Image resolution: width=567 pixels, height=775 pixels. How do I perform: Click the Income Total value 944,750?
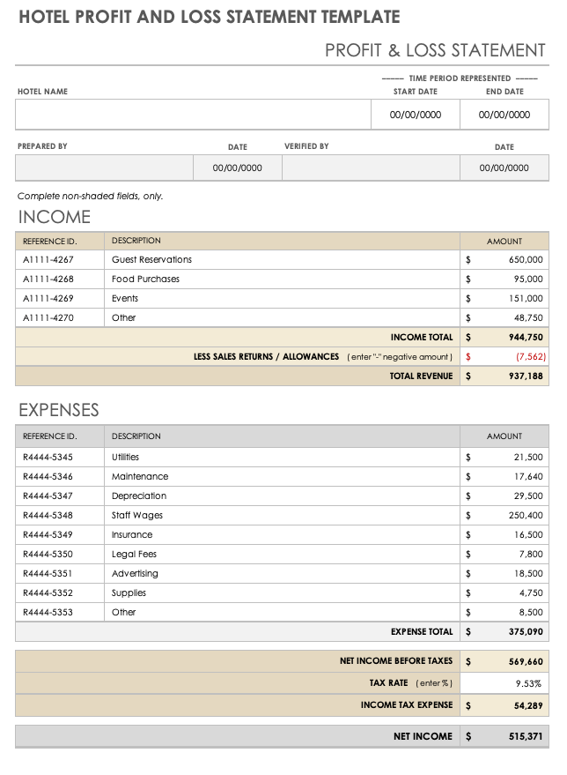[x=525, y=338]
